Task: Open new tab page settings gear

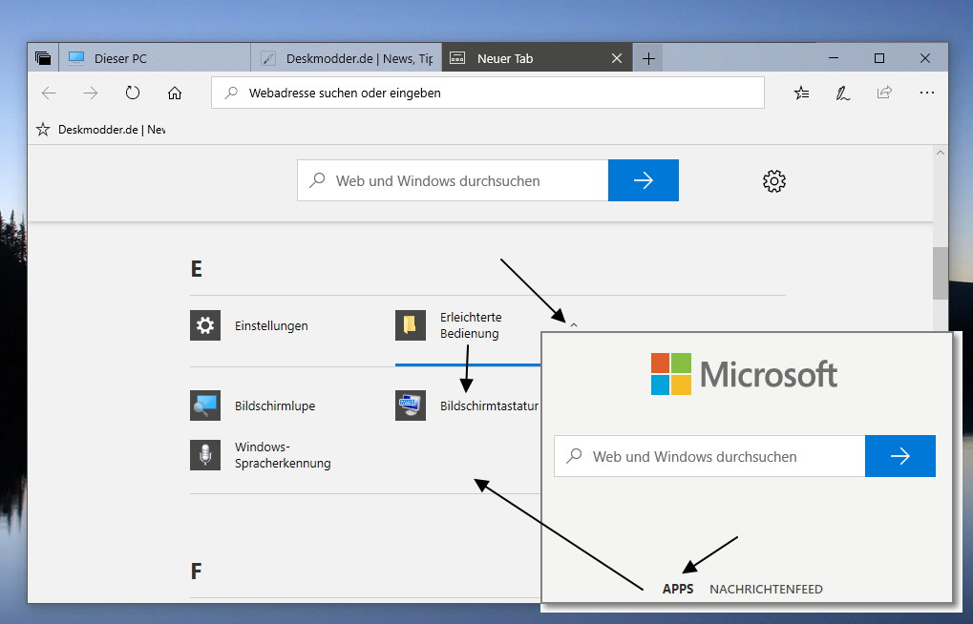Action: pyautogui.click(x=773, y=181)
